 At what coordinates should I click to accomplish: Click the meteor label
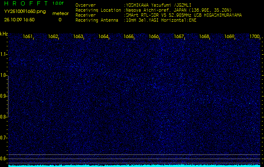[x=60, y=13]
